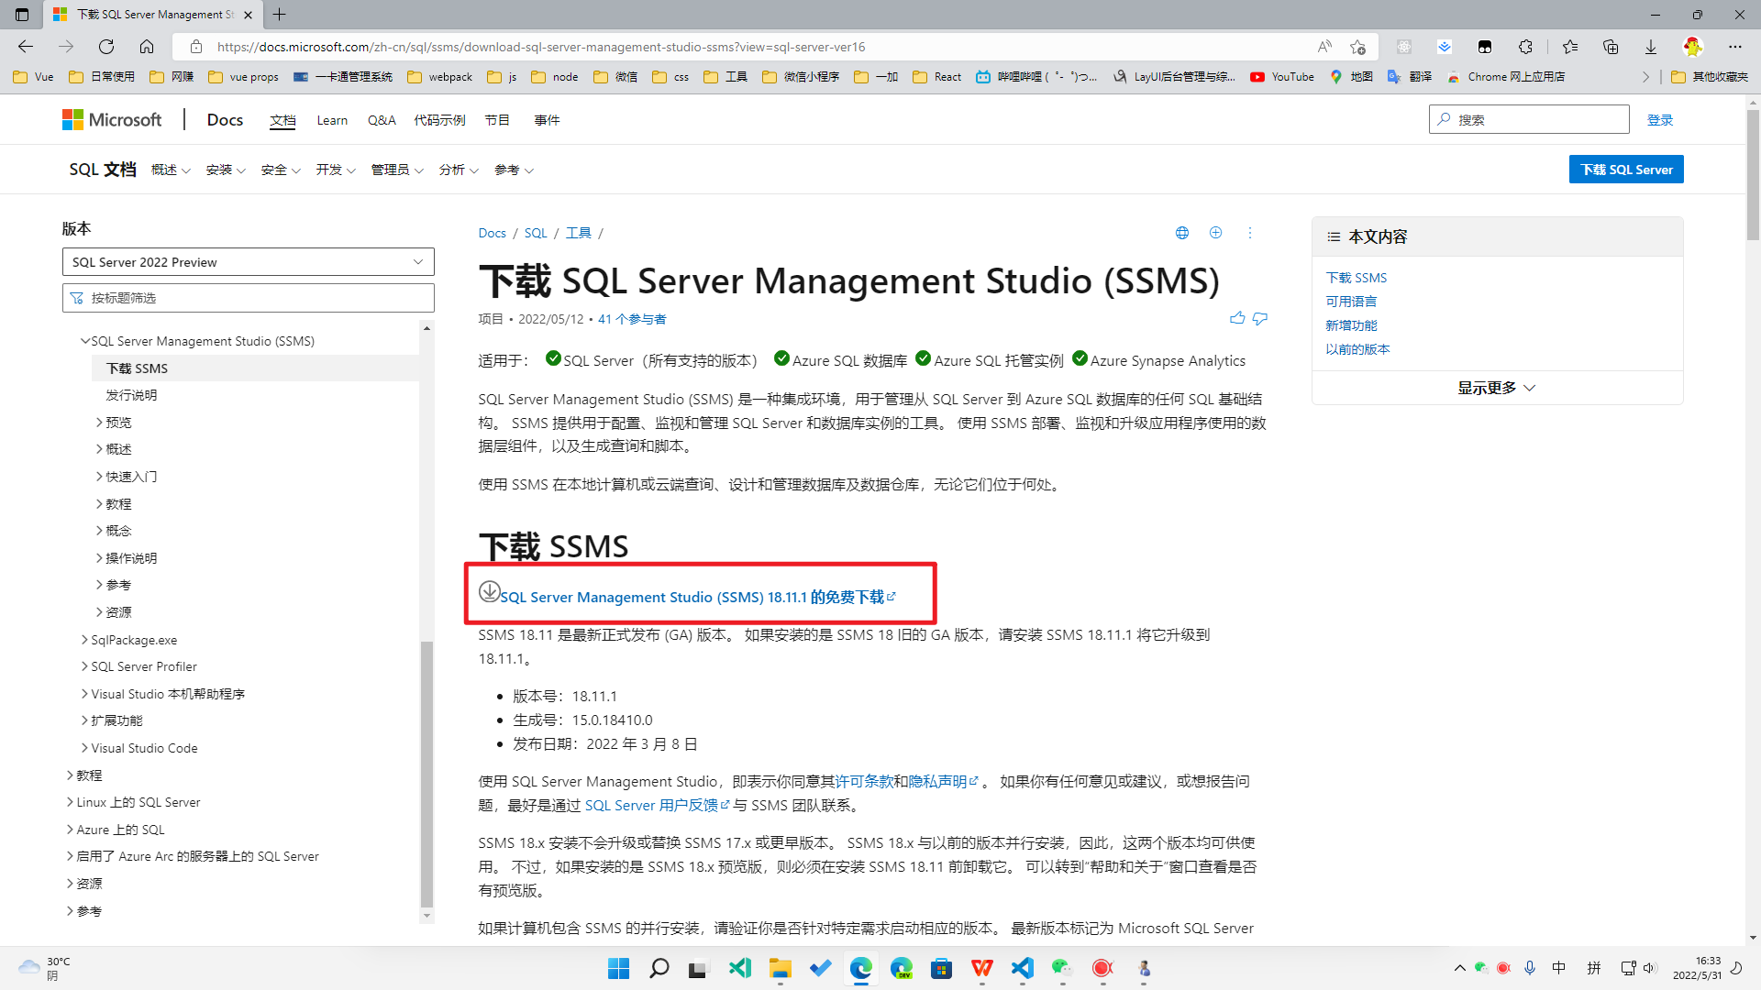Expand 管理员 dropdown menu

click(397, 170)
